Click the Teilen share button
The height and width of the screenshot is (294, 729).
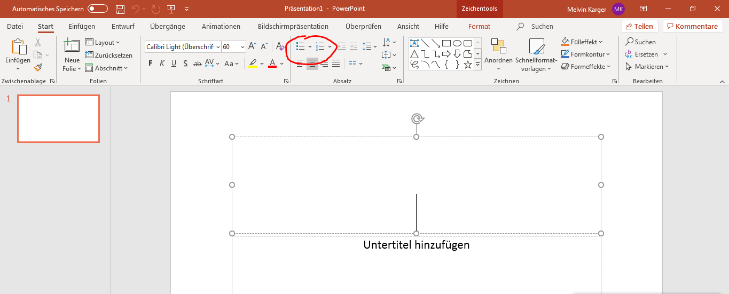click(639, 26)
